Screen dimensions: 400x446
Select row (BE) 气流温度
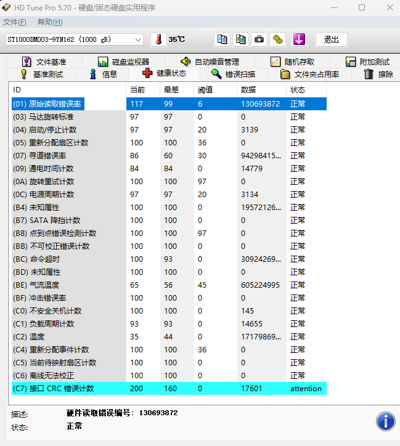click(169, 285)
